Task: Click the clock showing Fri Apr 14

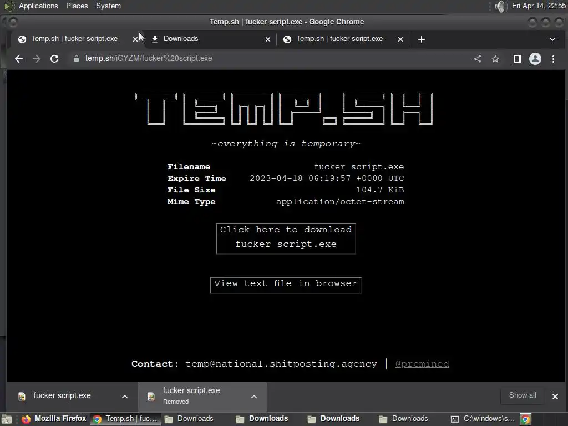Action: (x=539, y=6)
